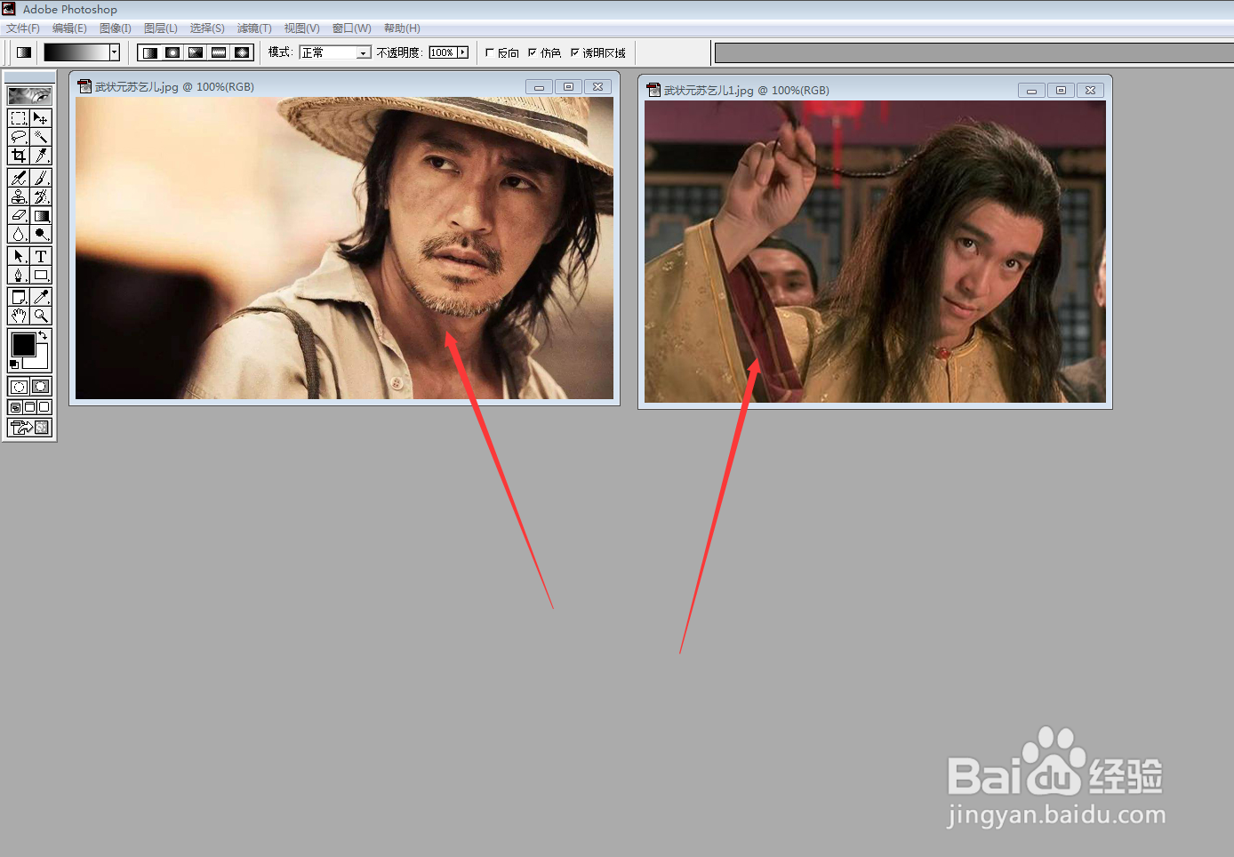Select the Gradient tool in toolbox

tap(41, 215)
